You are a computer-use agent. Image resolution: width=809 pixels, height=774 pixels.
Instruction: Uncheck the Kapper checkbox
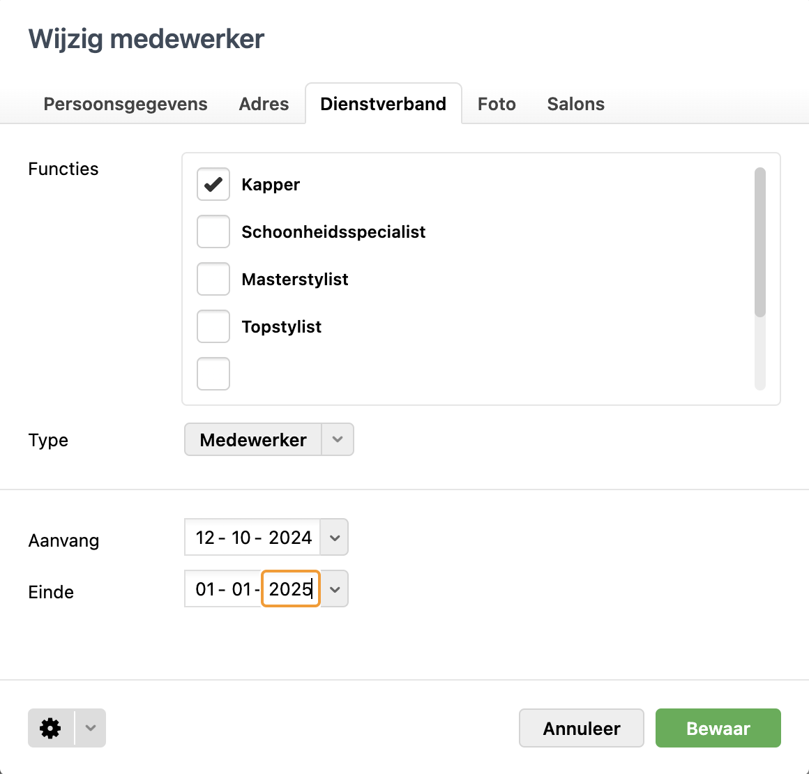(213, 184)
